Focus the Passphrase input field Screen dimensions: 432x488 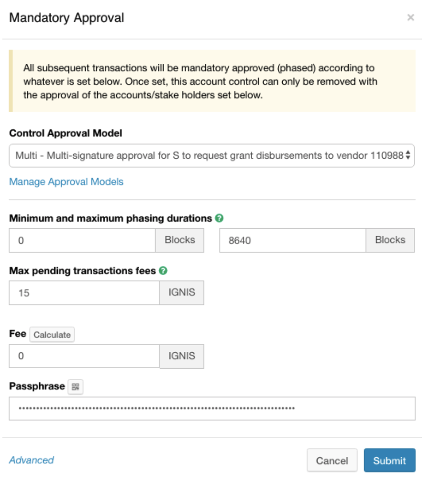pyautogui.click(x=212, y=409)
